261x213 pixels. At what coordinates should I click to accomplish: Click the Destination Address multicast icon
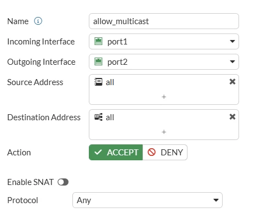point(98,117)
